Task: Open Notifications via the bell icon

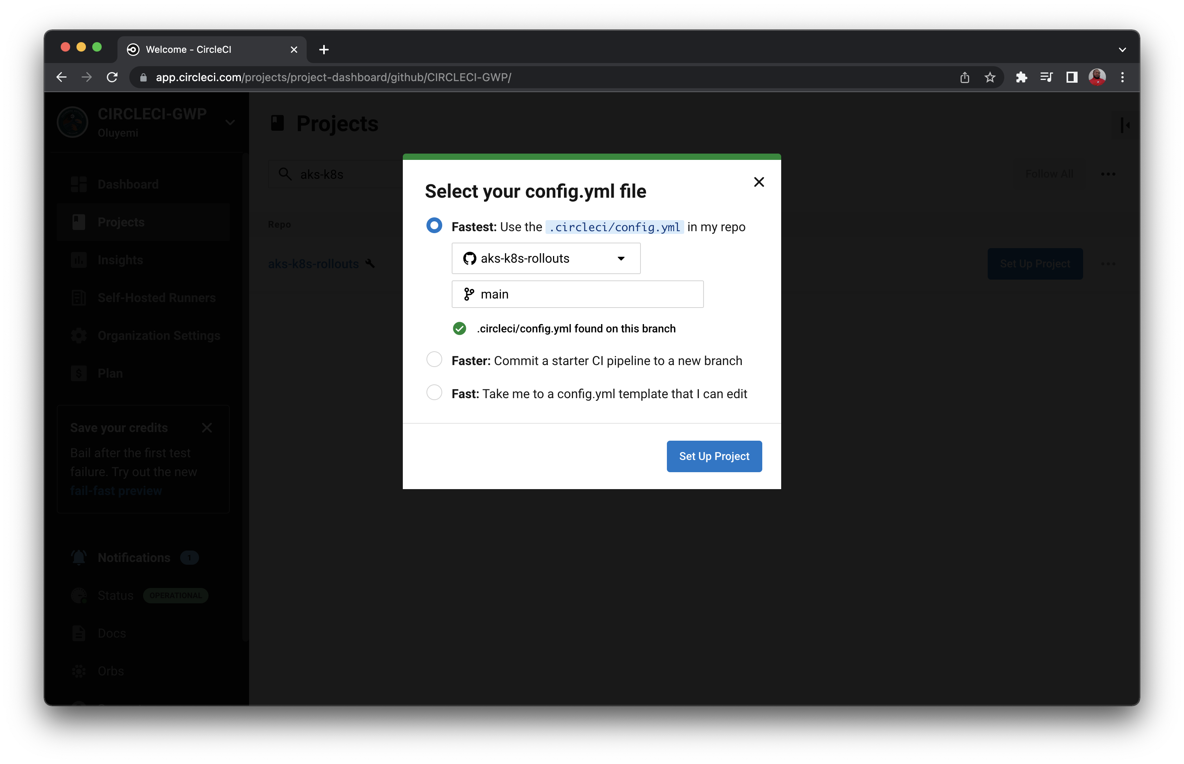Action: (78, 557)
